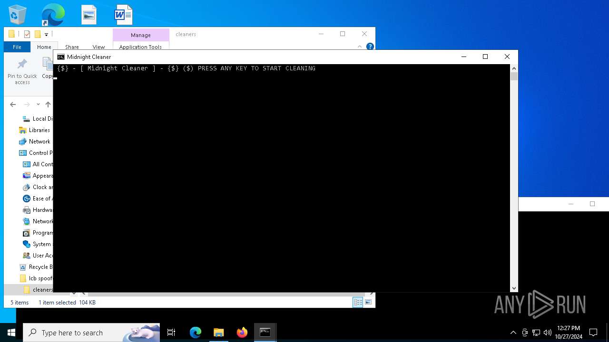Click New Folder icon in Explorer title bar
The image size is (609, 342).
(38, 34)
